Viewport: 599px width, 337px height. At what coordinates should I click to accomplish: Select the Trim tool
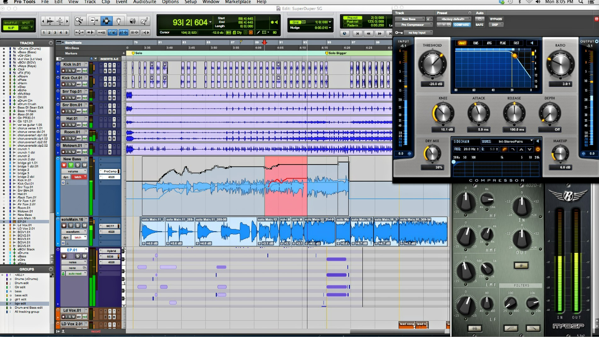[x=95, y=21]
